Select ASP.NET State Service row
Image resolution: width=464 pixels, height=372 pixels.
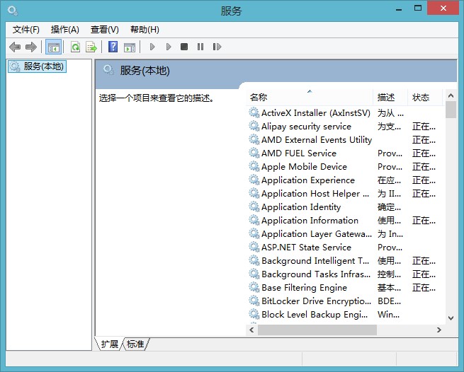pos(345,247)
